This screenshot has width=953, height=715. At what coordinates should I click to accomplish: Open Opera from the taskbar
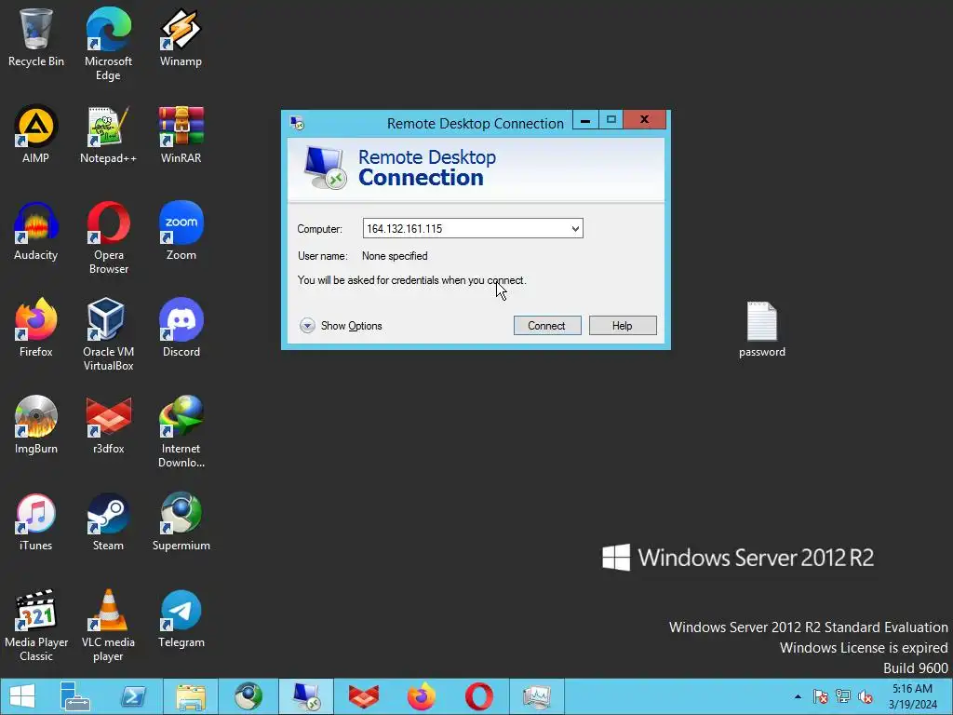[479, 696]
